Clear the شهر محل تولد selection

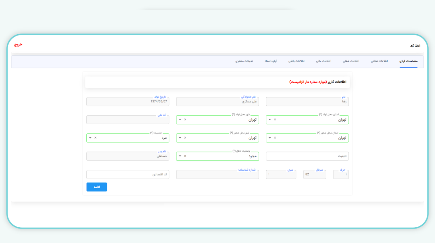click(185, 120)
